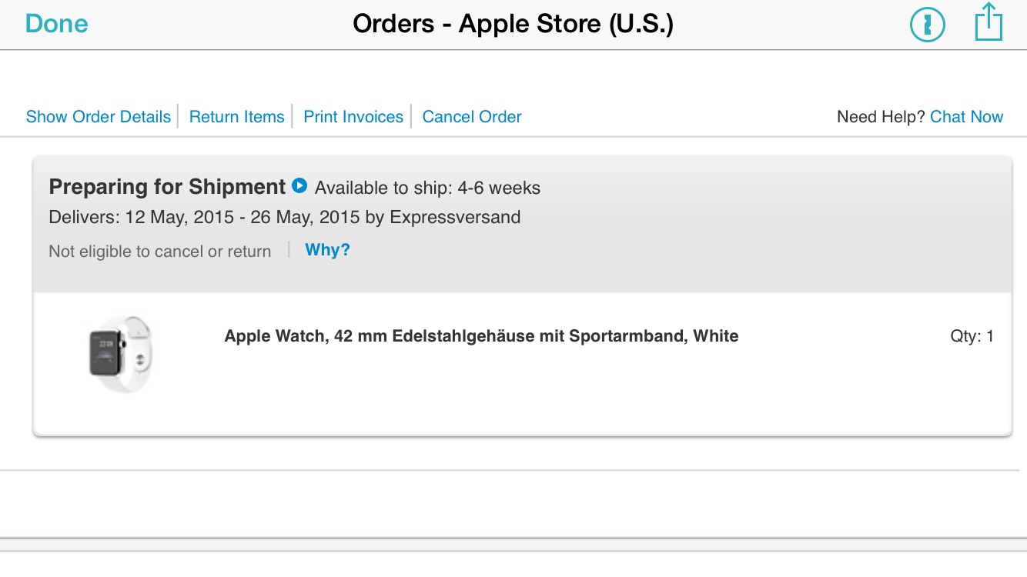The height and width of the screenshot is (577, 1027).
Task: Tap the Qty: 1 label
Action: pyautogui.click(x=972, y=336)
